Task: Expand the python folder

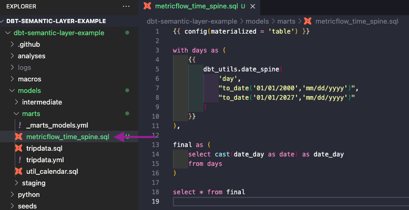Action: pos(12,194)
